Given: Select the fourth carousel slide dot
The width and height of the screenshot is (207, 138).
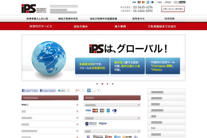Looking at the screenshot, I should point(112,84).
